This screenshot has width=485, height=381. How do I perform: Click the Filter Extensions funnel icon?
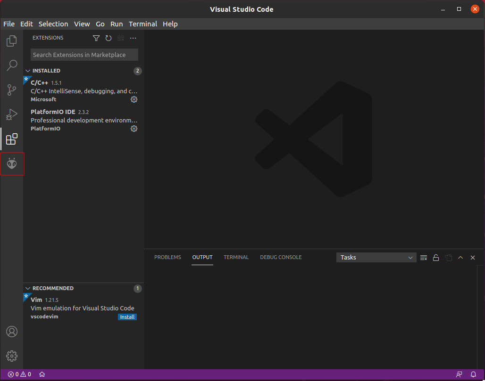click(x=96, y=38)
